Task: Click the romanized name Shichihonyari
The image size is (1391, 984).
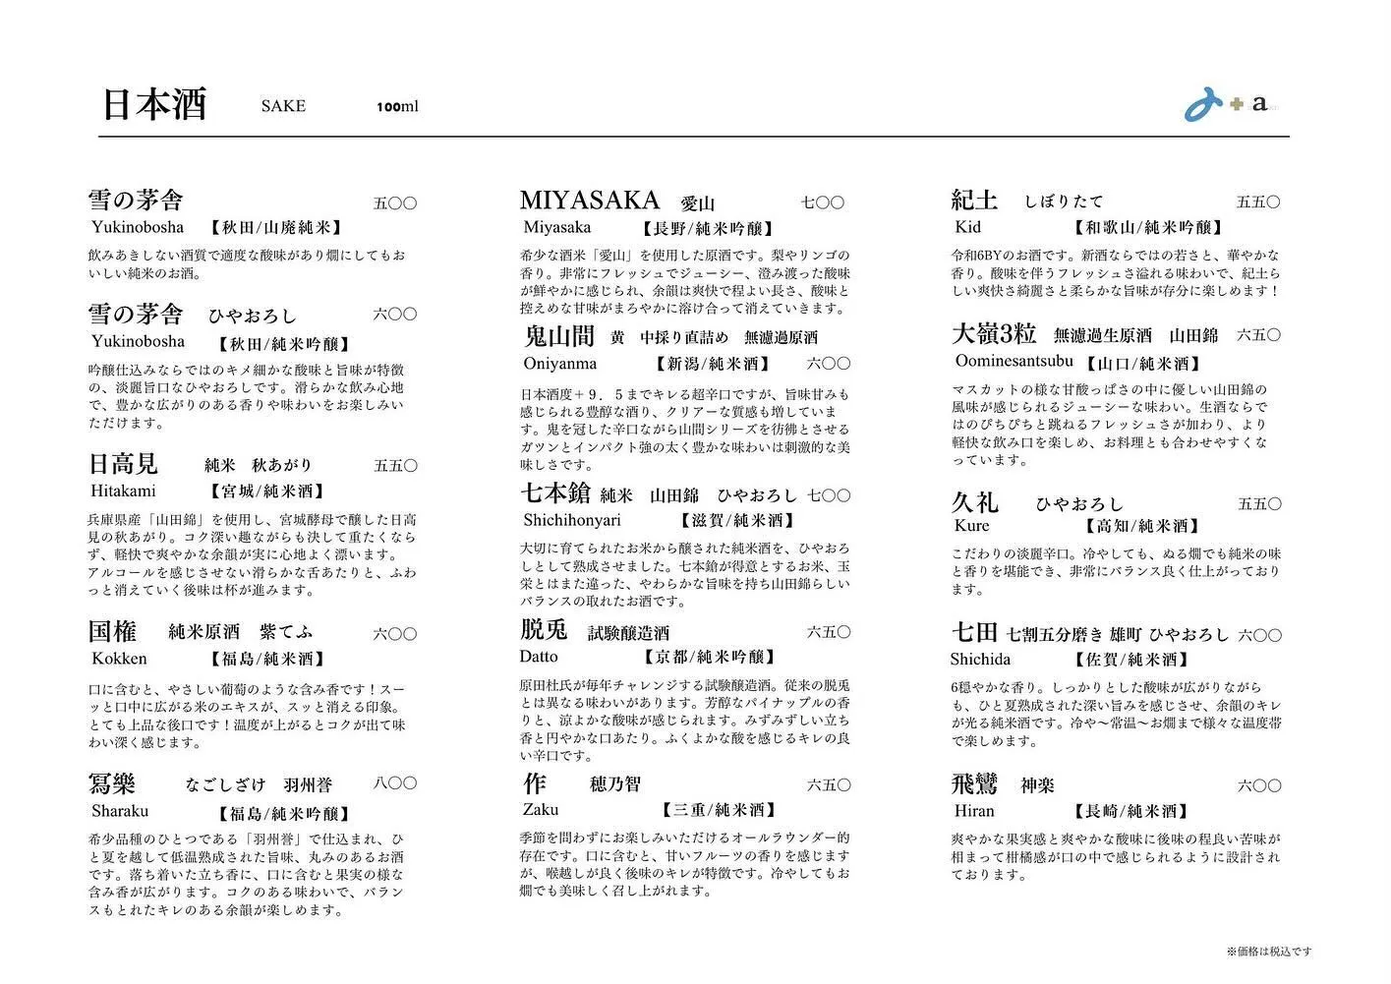Action: click(572, 520)
